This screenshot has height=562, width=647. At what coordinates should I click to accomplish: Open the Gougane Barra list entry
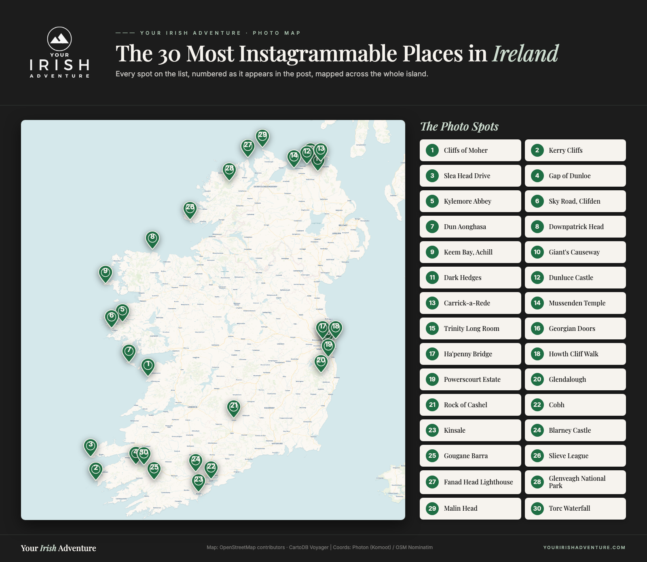point(470,456)
